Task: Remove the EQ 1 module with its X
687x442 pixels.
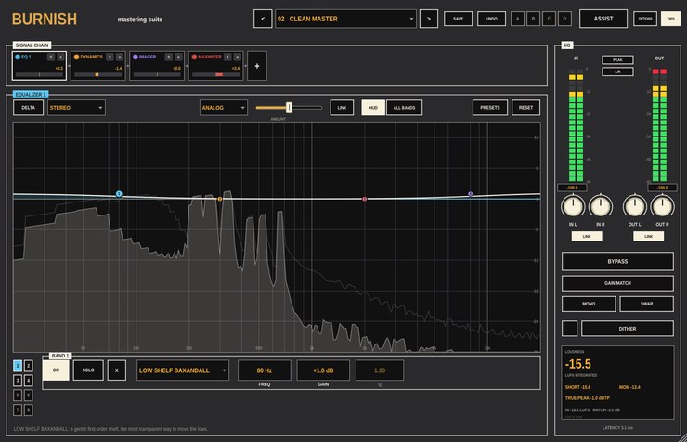Action: tap(60, 57)
